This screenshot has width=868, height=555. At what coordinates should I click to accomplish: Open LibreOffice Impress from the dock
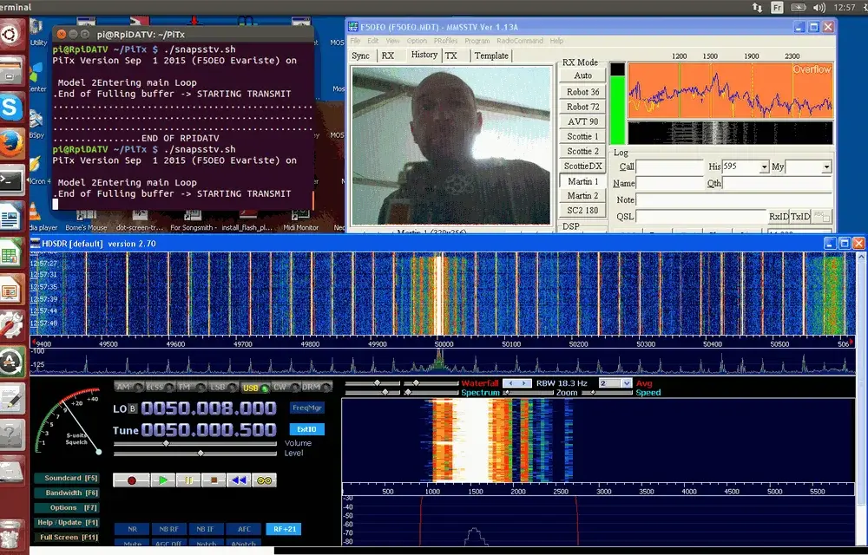11,290
